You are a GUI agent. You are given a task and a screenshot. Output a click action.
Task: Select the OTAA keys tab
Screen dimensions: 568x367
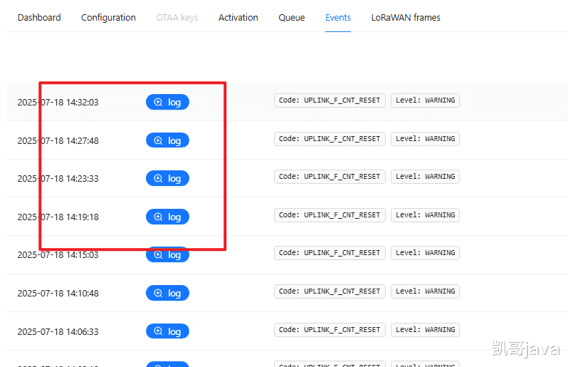coord(177,17)
